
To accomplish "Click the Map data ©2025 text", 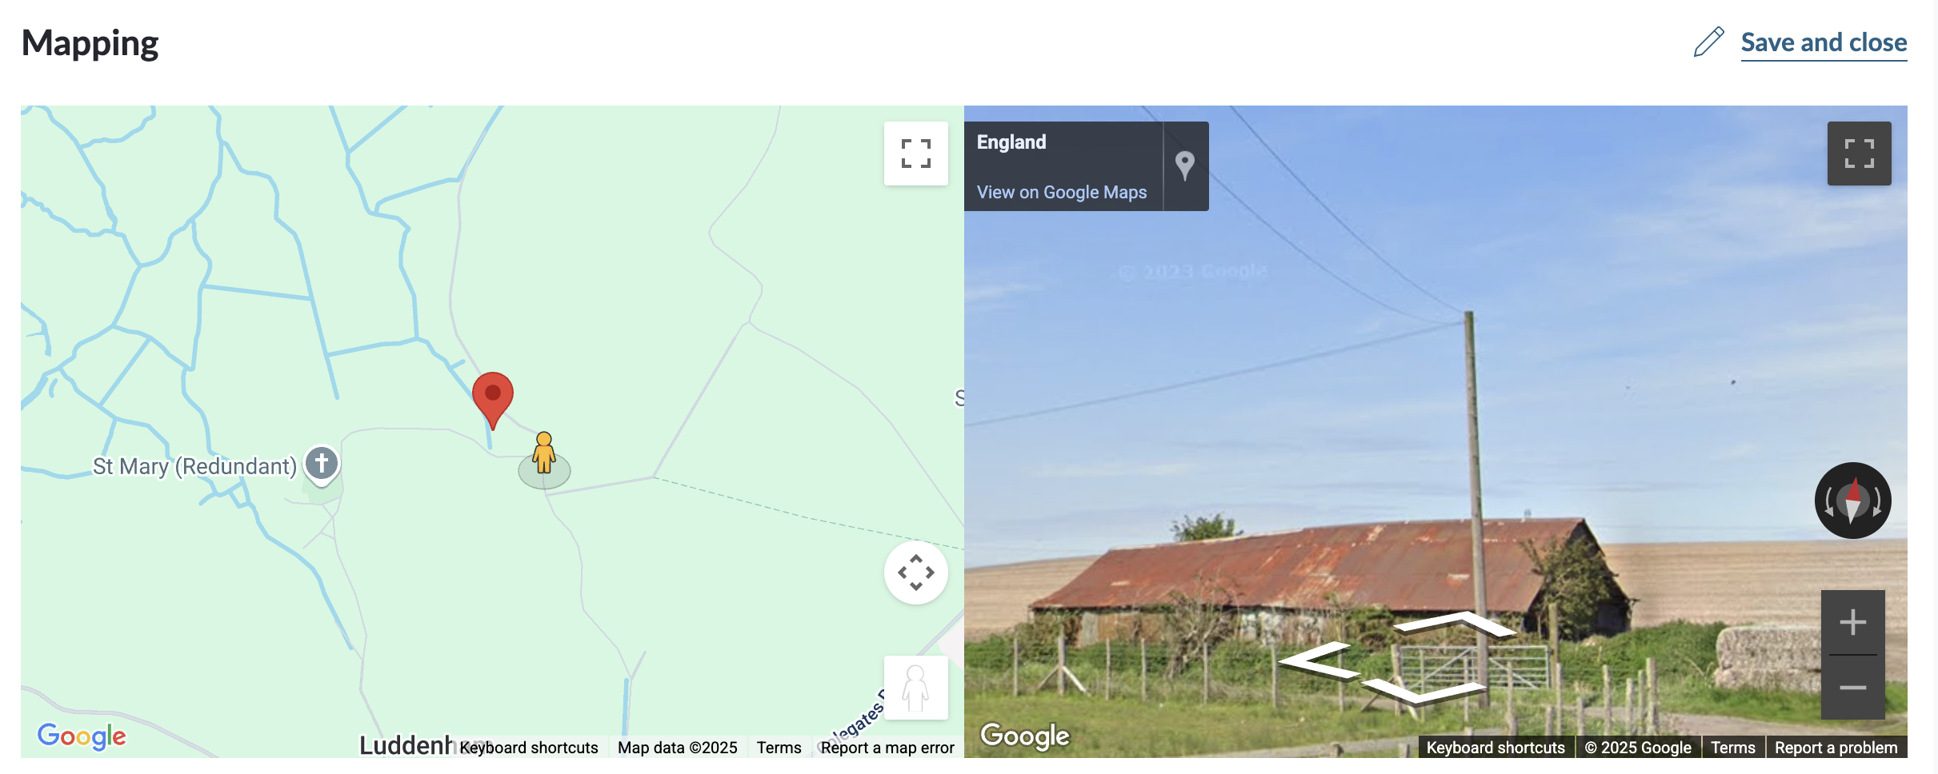I will point(678,748).
